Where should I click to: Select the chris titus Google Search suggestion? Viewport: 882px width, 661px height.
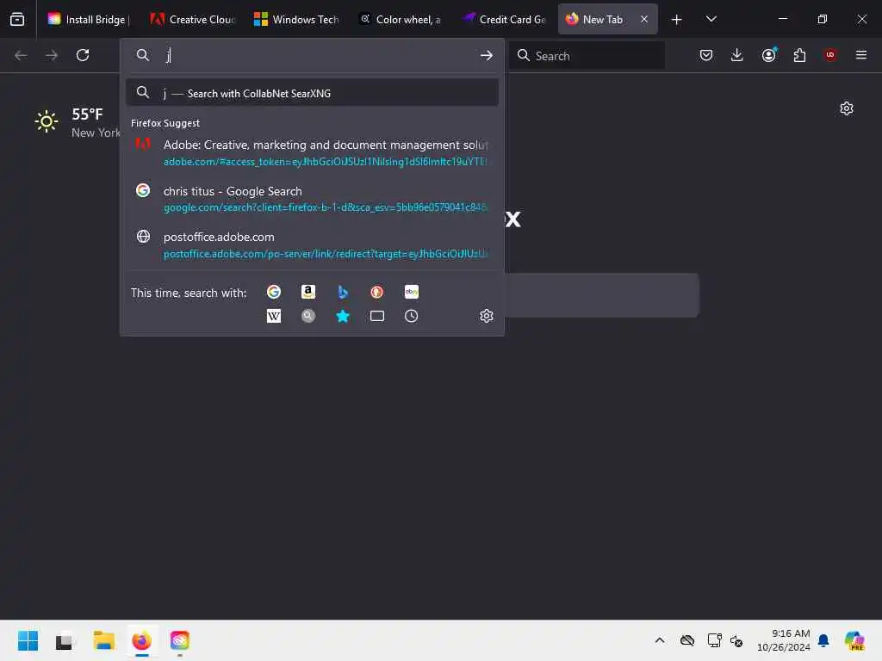pos(312,199)
